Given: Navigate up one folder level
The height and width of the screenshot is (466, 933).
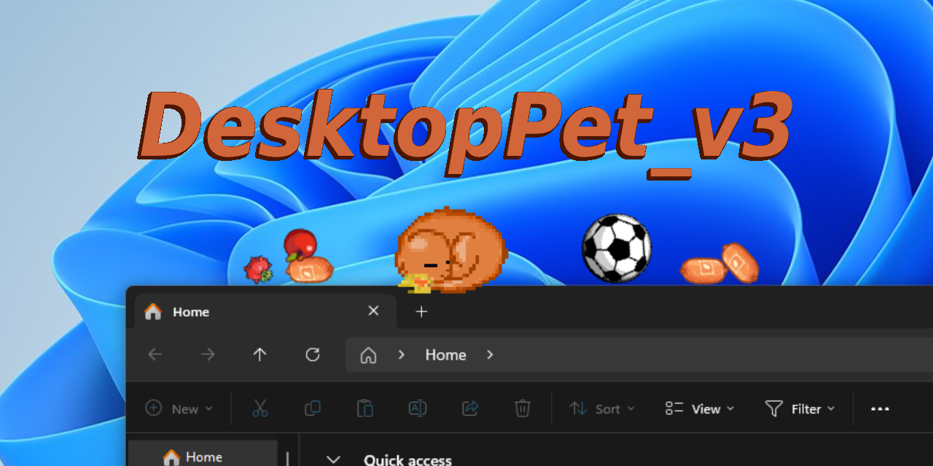Looking at the screenshot, I should click(259, 355).
